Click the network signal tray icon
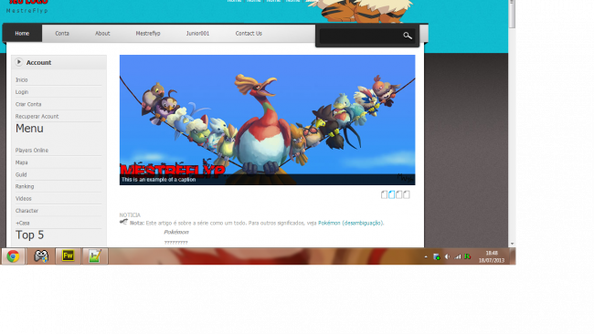 (x=458, y=256)
